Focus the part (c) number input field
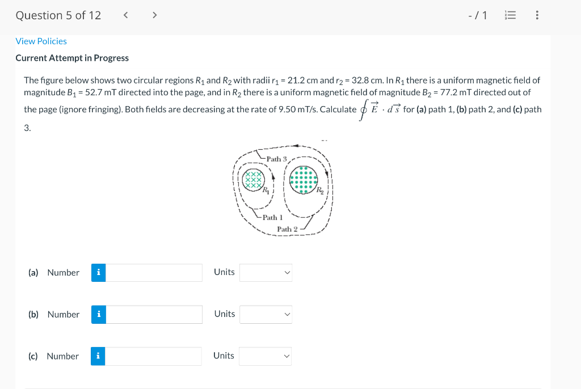Viewport: 581px width, 389px height. 153,356
